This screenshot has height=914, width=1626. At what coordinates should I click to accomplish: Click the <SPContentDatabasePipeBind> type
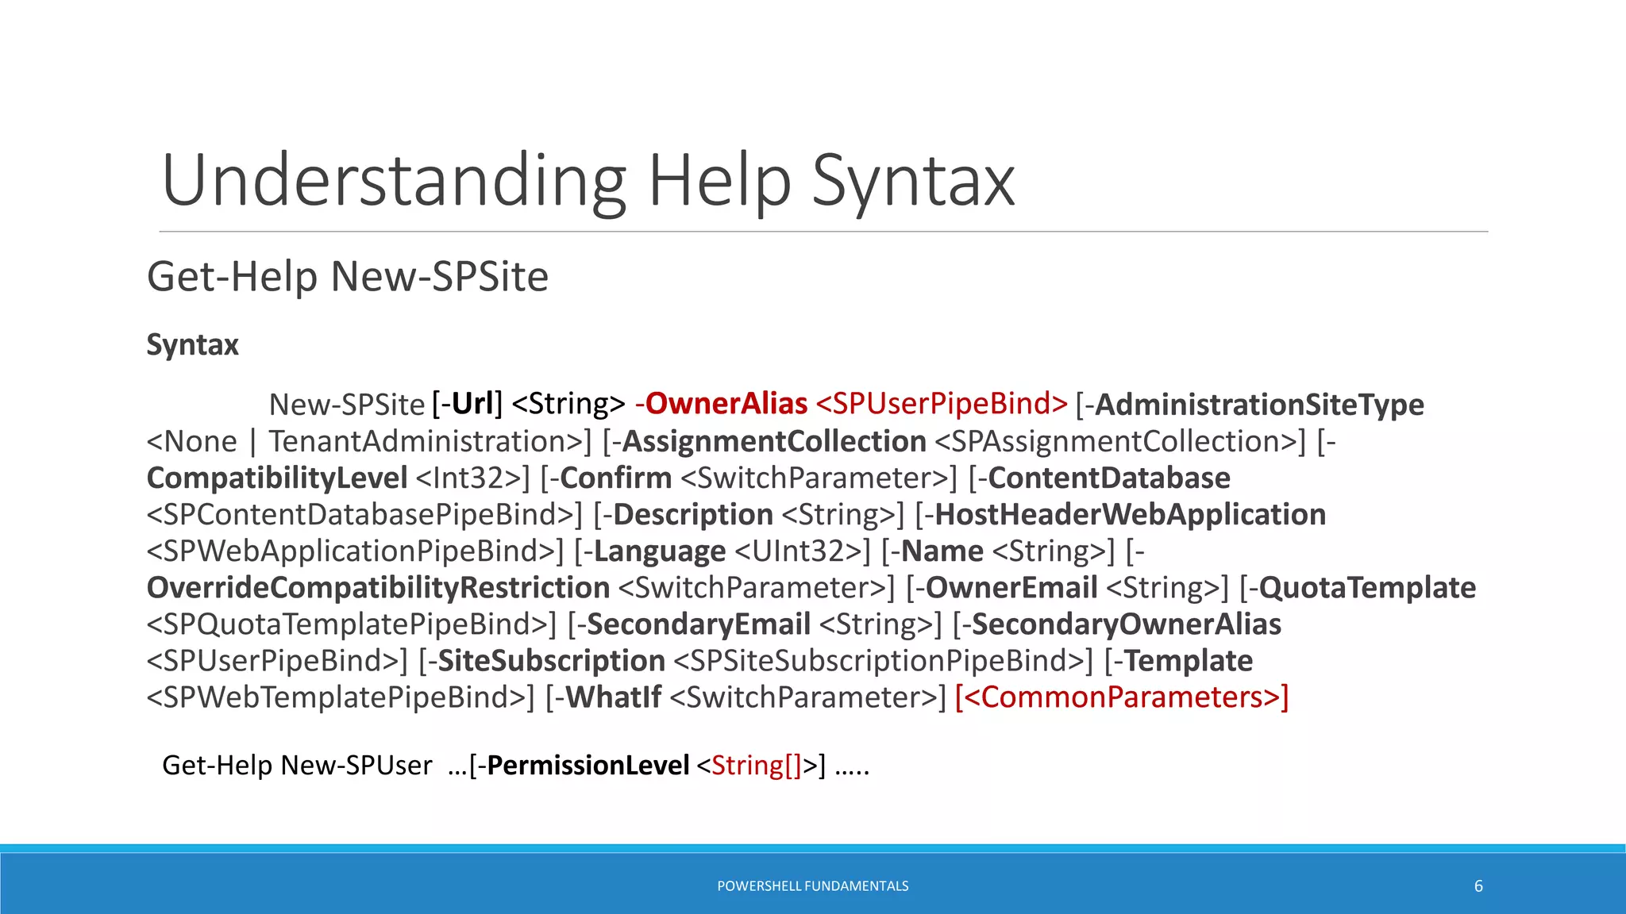[x=360, y=515]
